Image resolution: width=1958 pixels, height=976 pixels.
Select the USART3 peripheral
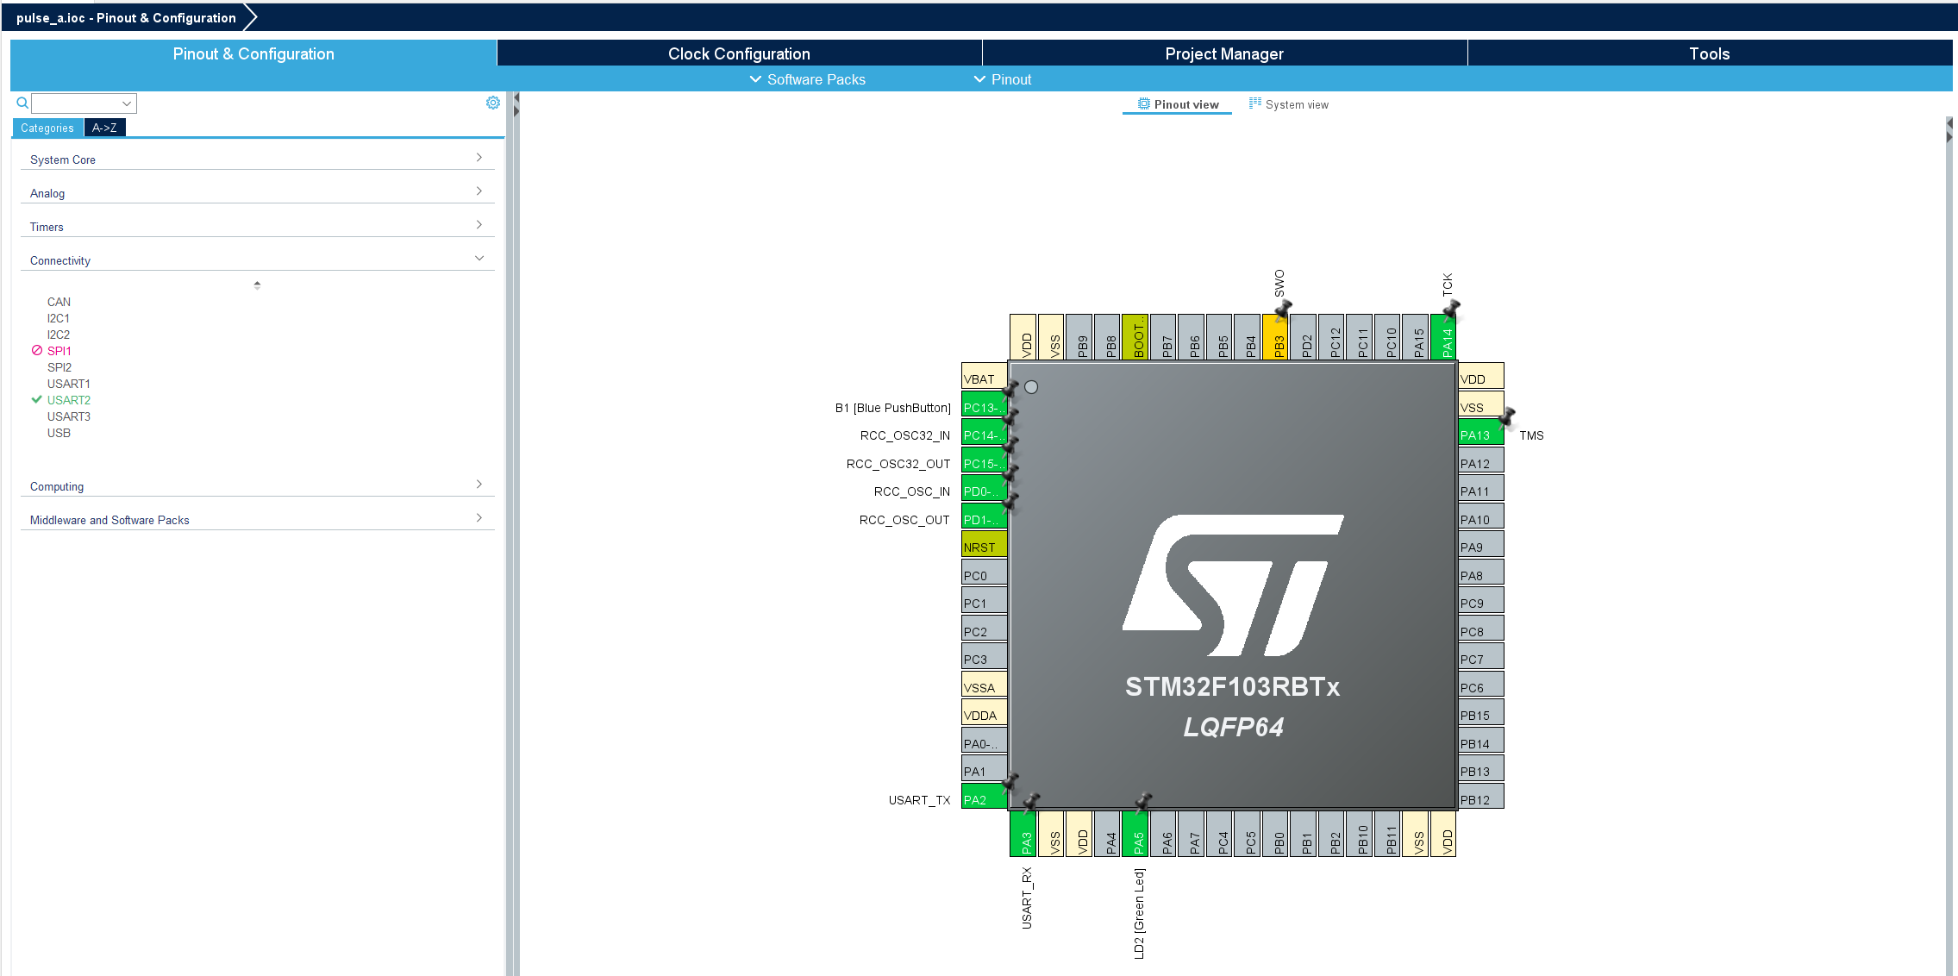click(69, 416)
